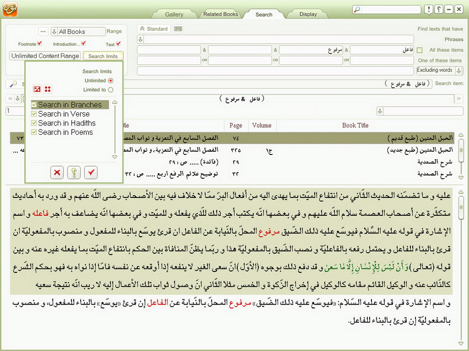Select result row الحبل المتين (طبع جديد)
469x351 pixels.
pyautogui.click(x=232, y=150)
